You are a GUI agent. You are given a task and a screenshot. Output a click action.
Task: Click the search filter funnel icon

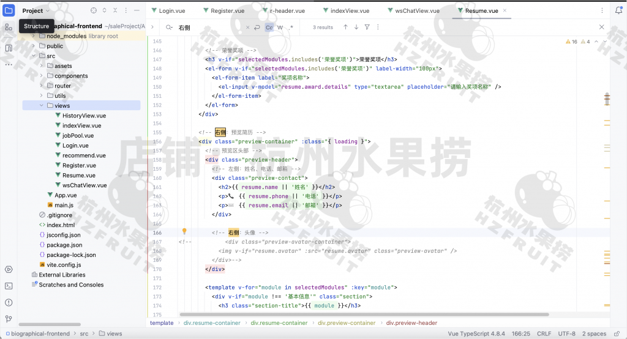[367, 27]
